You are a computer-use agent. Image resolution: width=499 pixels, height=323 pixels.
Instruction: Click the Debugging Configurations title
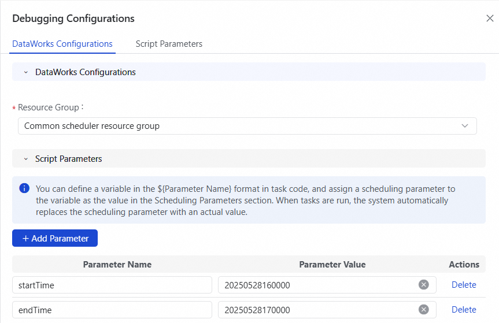73,18
